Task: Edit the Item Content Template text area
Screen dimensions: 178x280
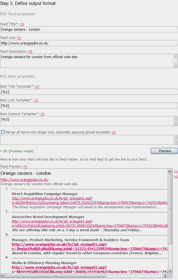Action: coord(87,121)
